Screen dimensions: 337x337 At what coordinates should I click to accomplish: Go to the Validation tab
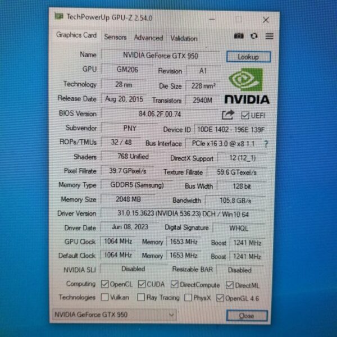coord(184,38)
